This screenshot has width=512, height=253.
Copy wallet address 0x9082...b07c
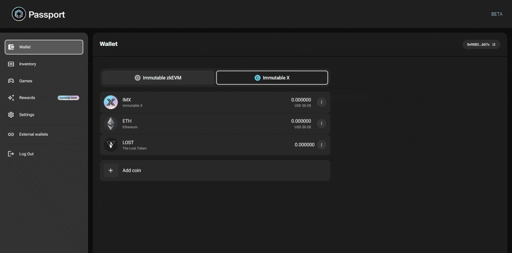click(481, 44)
